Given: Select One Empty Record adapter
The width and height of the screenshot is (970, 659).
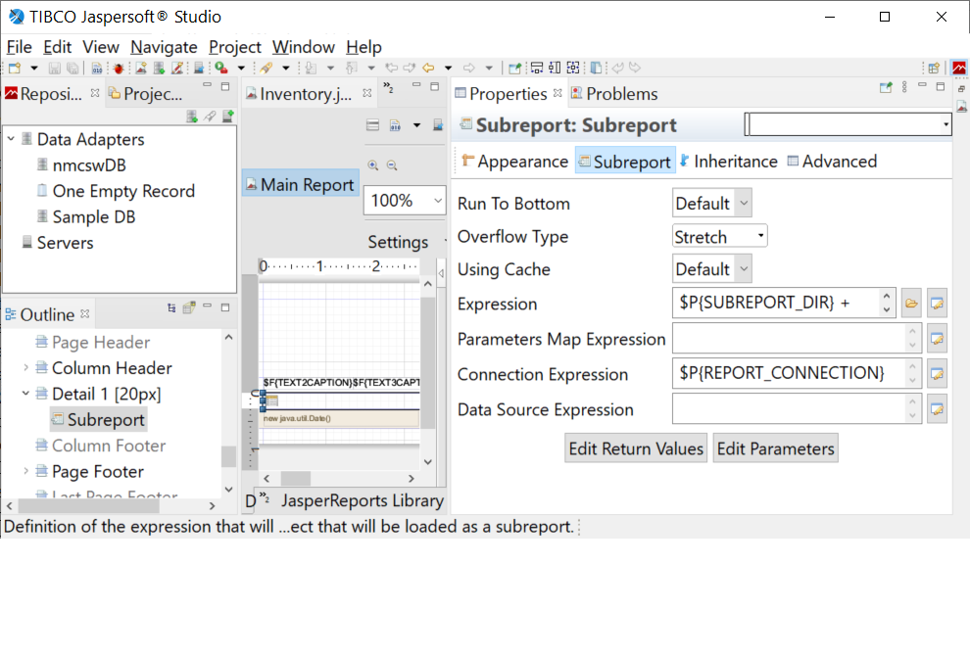Looking at the screenshot, I should pos(123,191).
